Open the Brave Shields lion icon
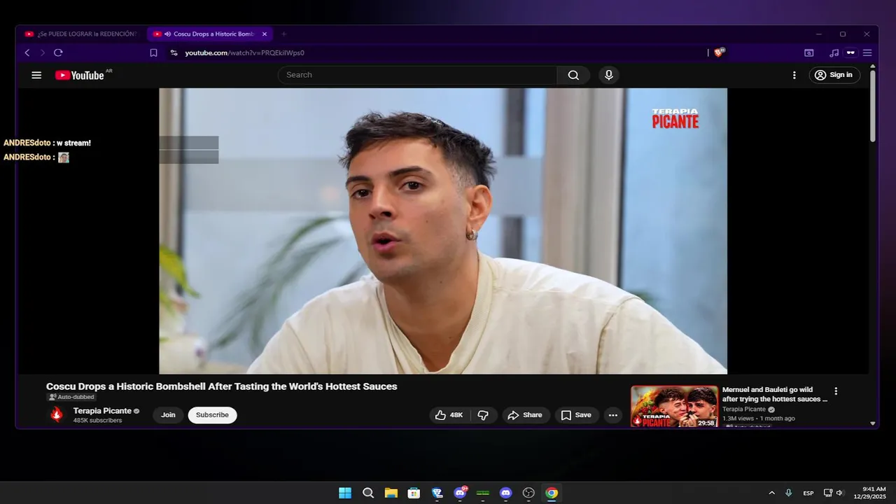The height and width of the screenshot is (504, 896). [x=719, y=52]
